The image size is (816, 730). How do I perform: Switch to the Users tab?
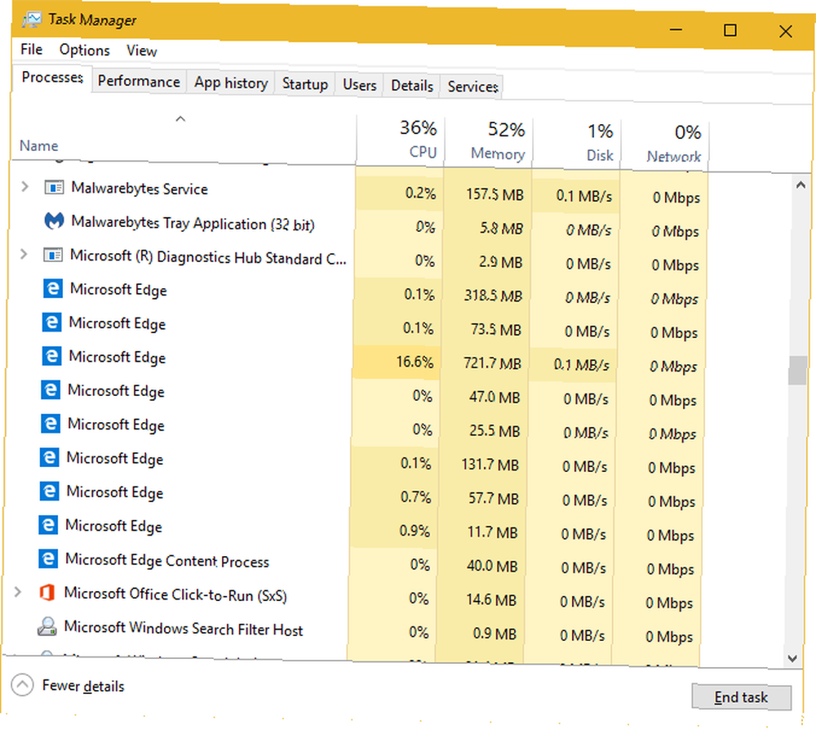359,85
